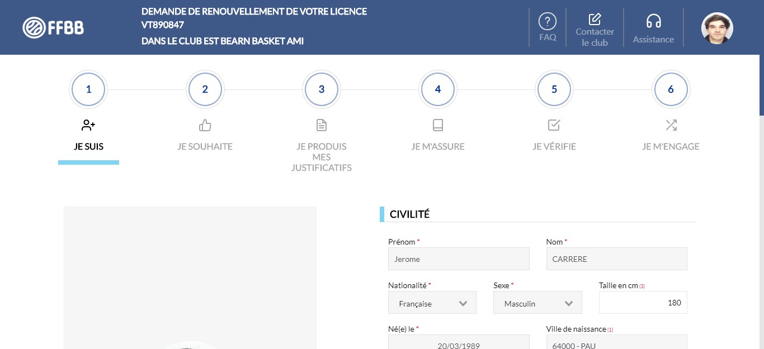Click the Je m'assure book icon

coord(437,125)
